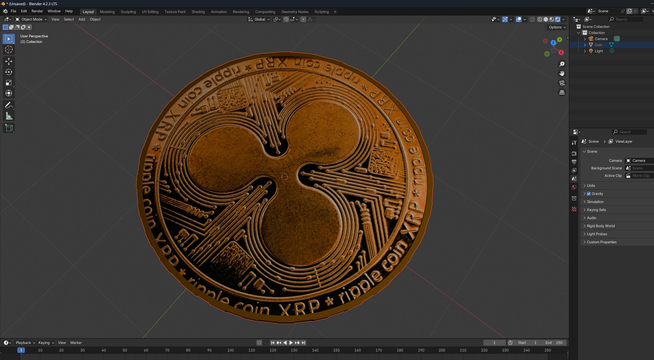
Task: Open the viewport Add menu
Action: (82, 19)
